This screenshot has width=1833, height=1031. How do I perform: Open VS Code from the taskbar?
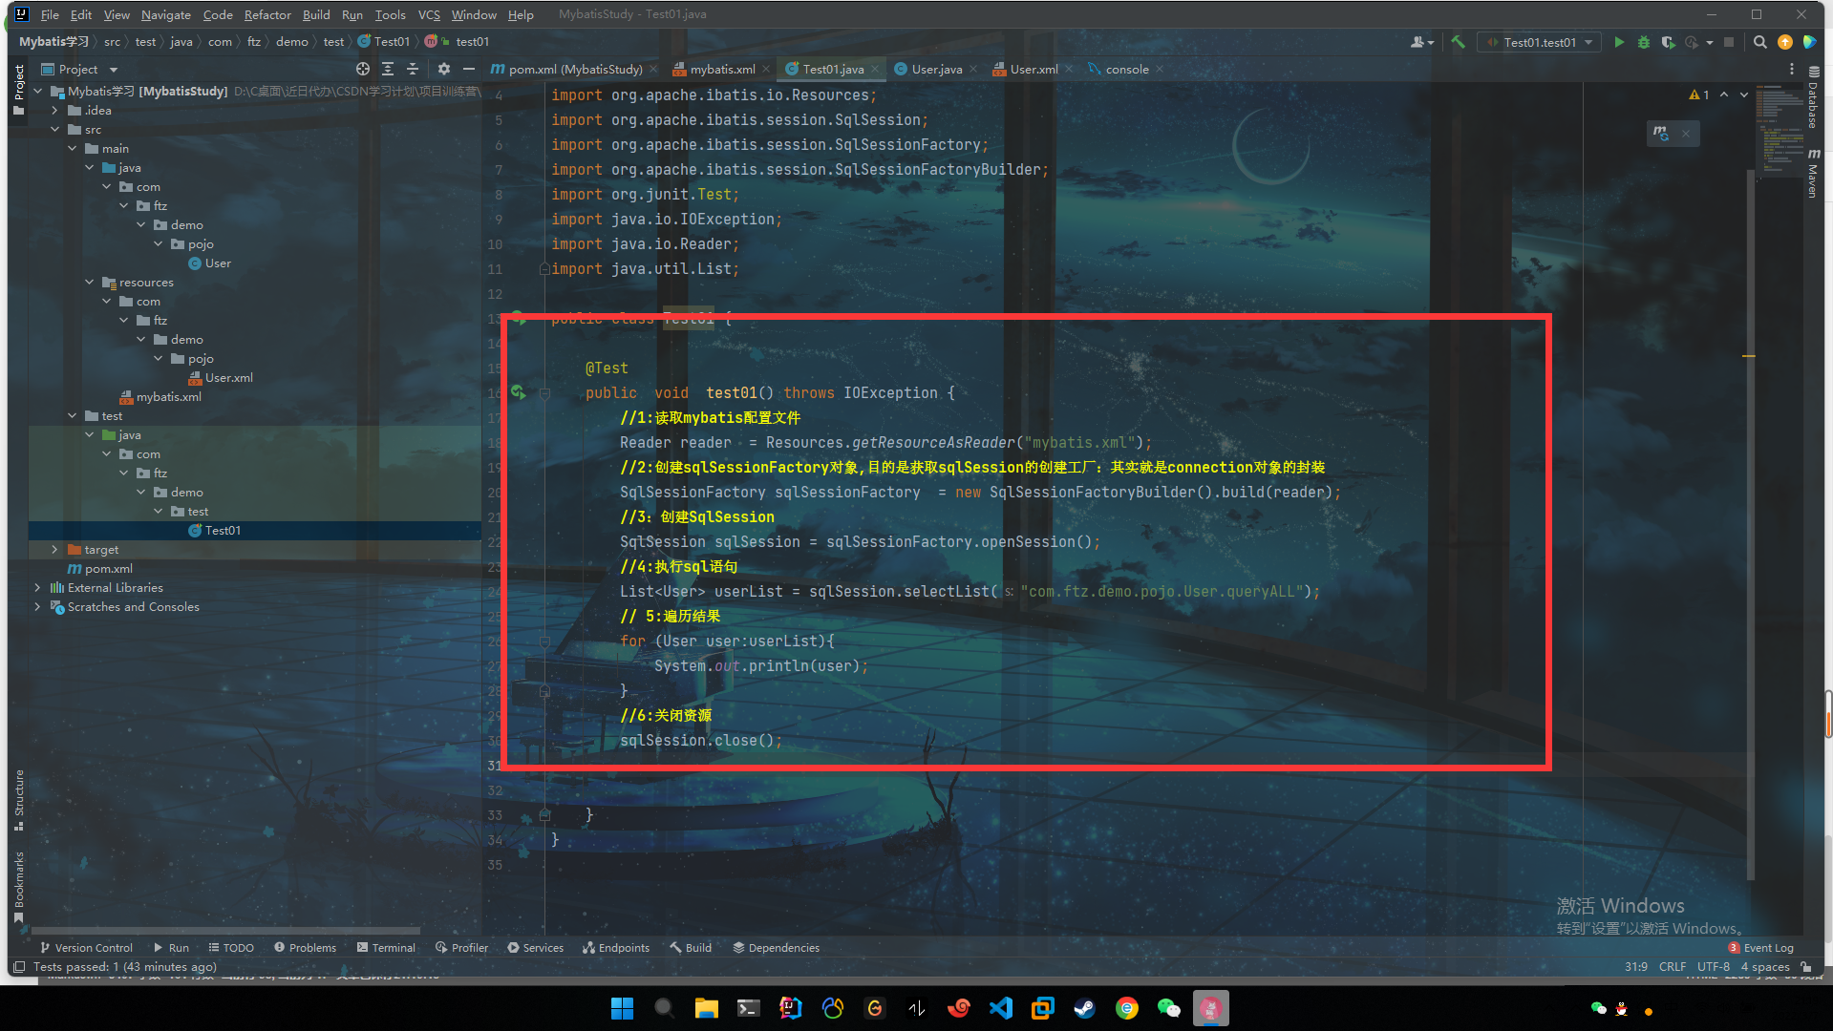[1000, 1008]
